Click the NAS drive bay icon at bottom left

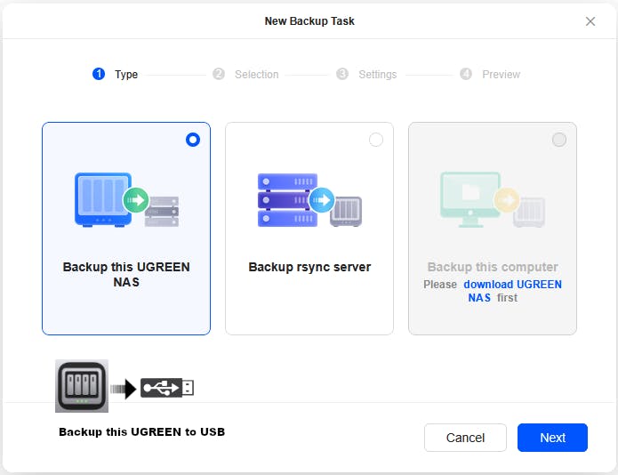[82, 386]
